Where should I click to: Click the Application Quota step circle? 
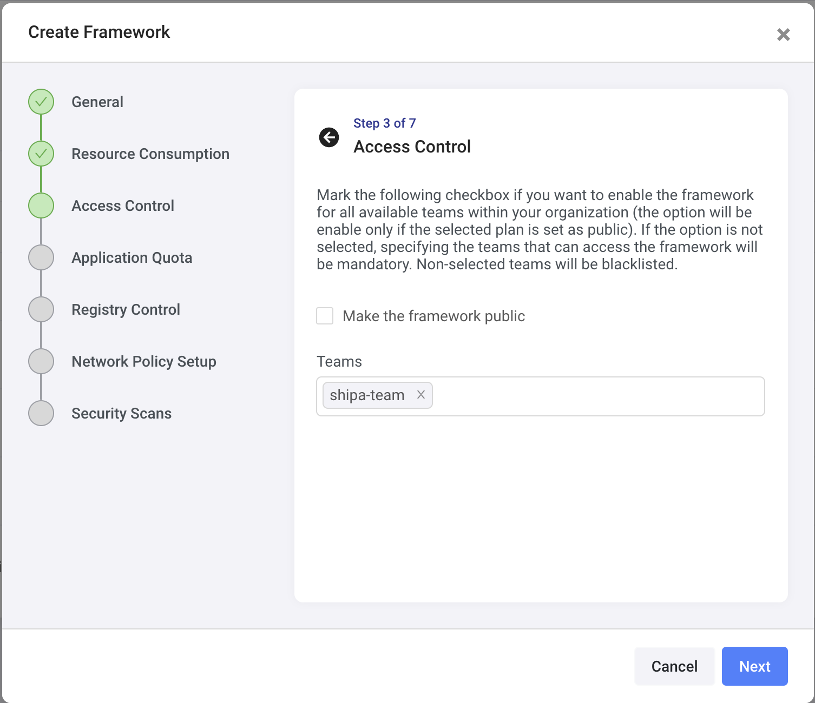click(x=41, y=257)
